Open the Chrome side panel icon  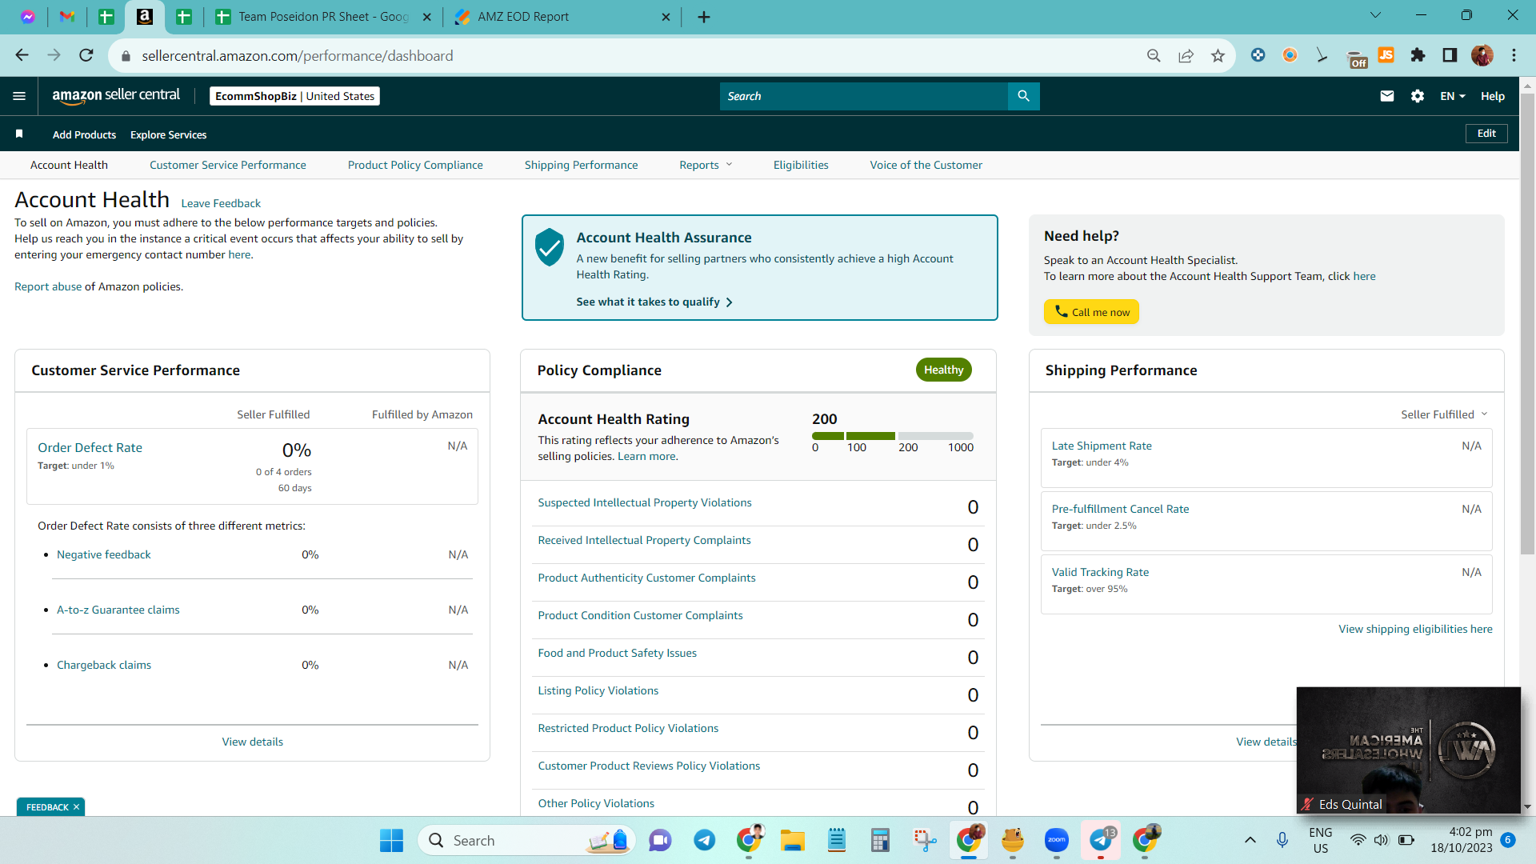tap(1450, 55)
